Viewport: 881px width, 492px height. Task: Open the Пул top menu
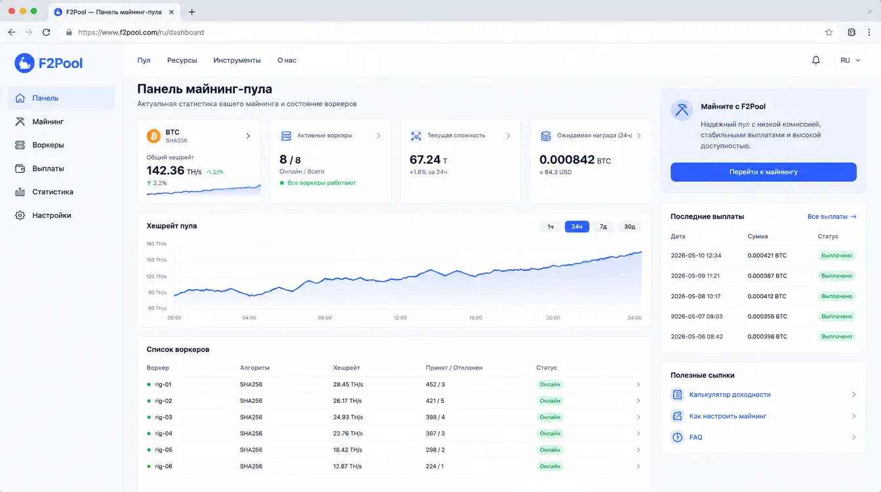coord(144,60)
